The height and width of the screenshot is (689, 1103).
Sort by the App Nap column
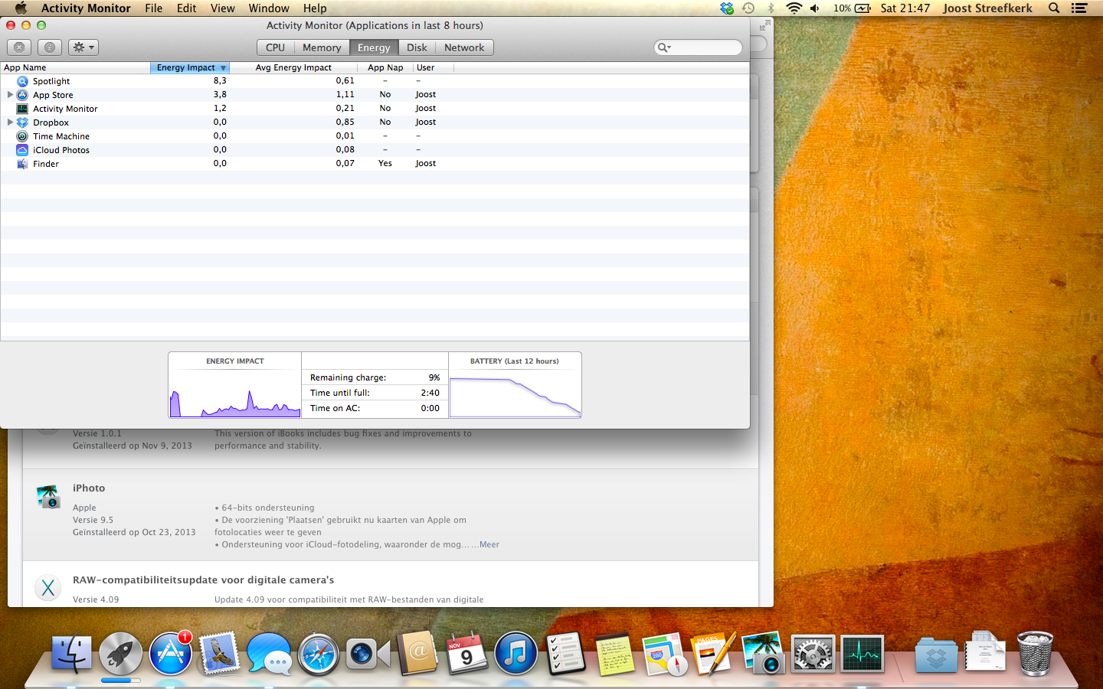(385, 67)
